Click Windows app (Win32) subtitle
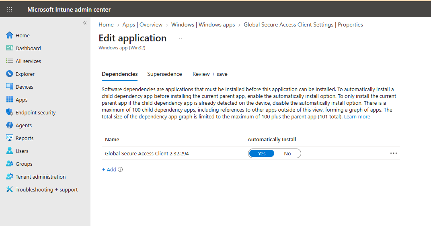 [122, 48]
